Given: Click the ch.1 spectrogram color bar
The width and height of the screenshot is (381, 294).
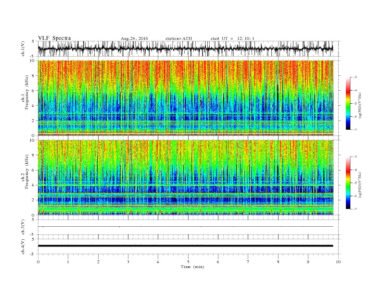Looking at the screenshot, I should [x=348, y=104].
